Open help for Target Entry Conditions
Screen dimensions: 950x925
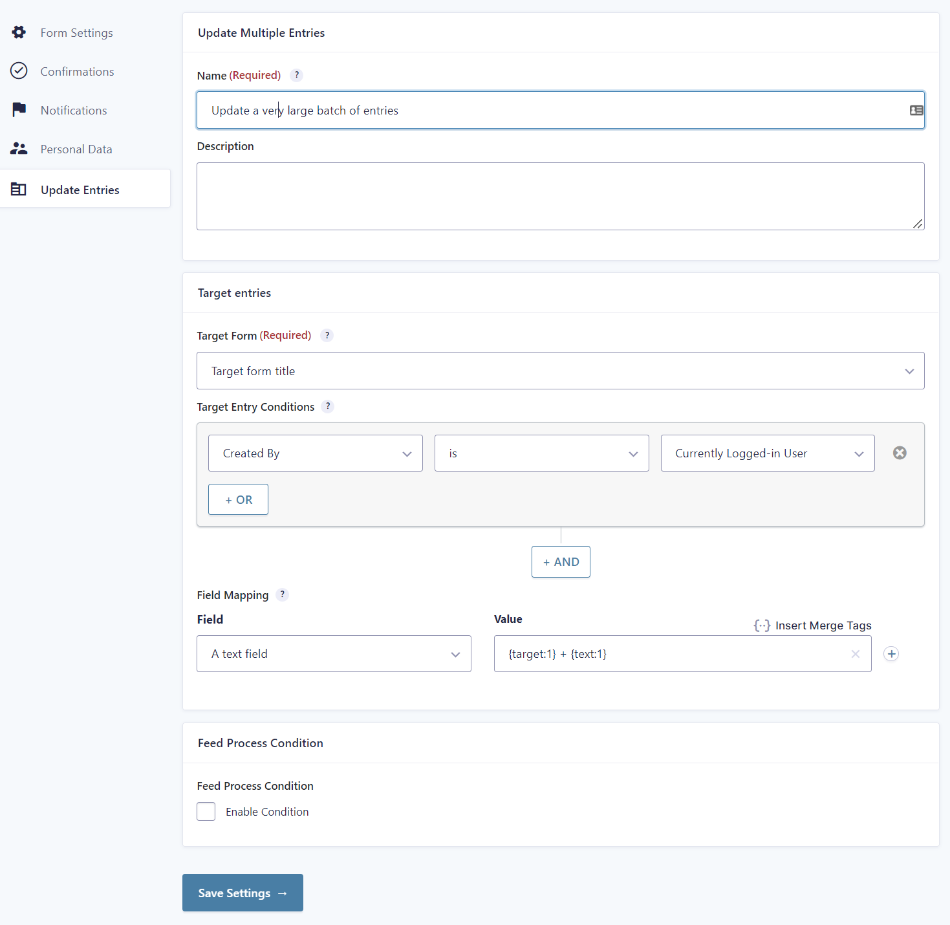click(328, 406)
